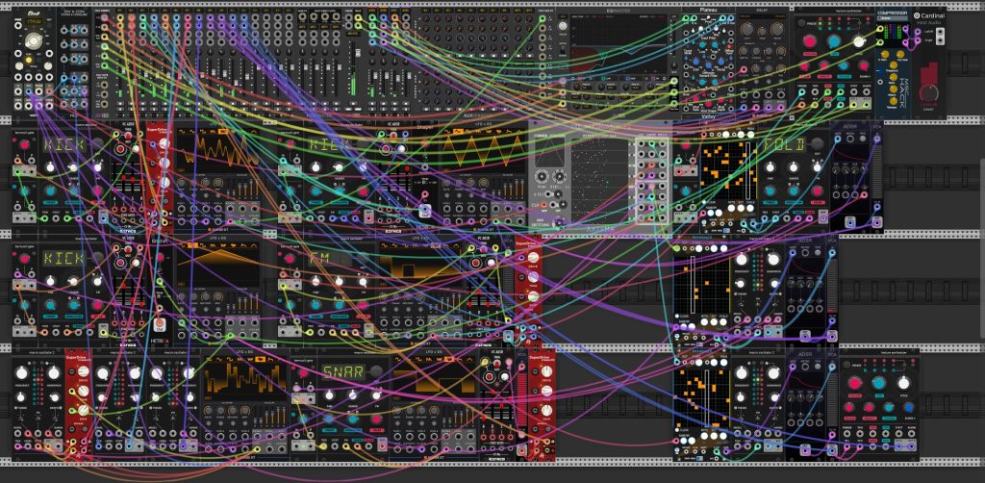
Task: Click the AXIOMS label on grey module
Action: (x=600, y=229)
